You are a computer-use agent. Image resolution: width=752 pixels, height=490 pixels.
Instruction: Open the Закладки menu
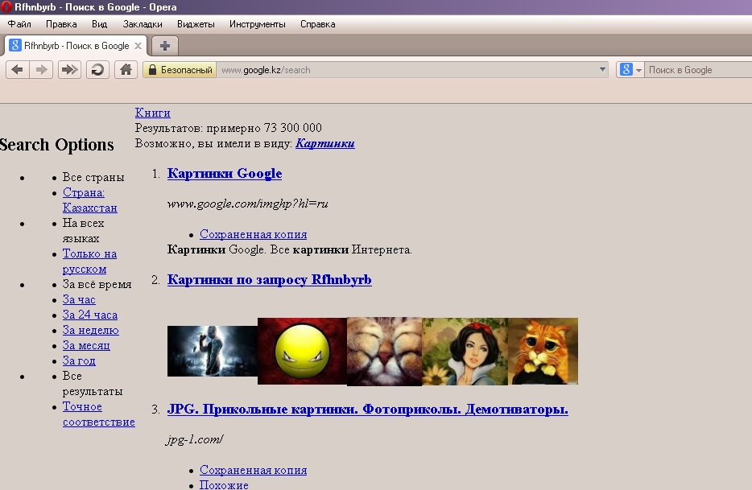(143, 24)
